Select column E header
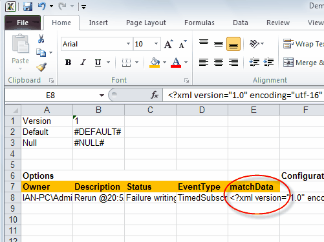The image size is (324, 242). (x=254, y=110)
